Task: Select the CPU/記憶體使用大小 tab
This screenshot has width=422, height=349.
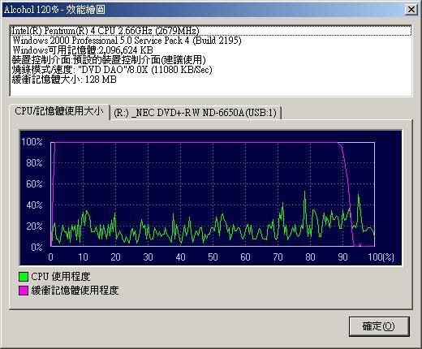Action: [x=59, y=111]
